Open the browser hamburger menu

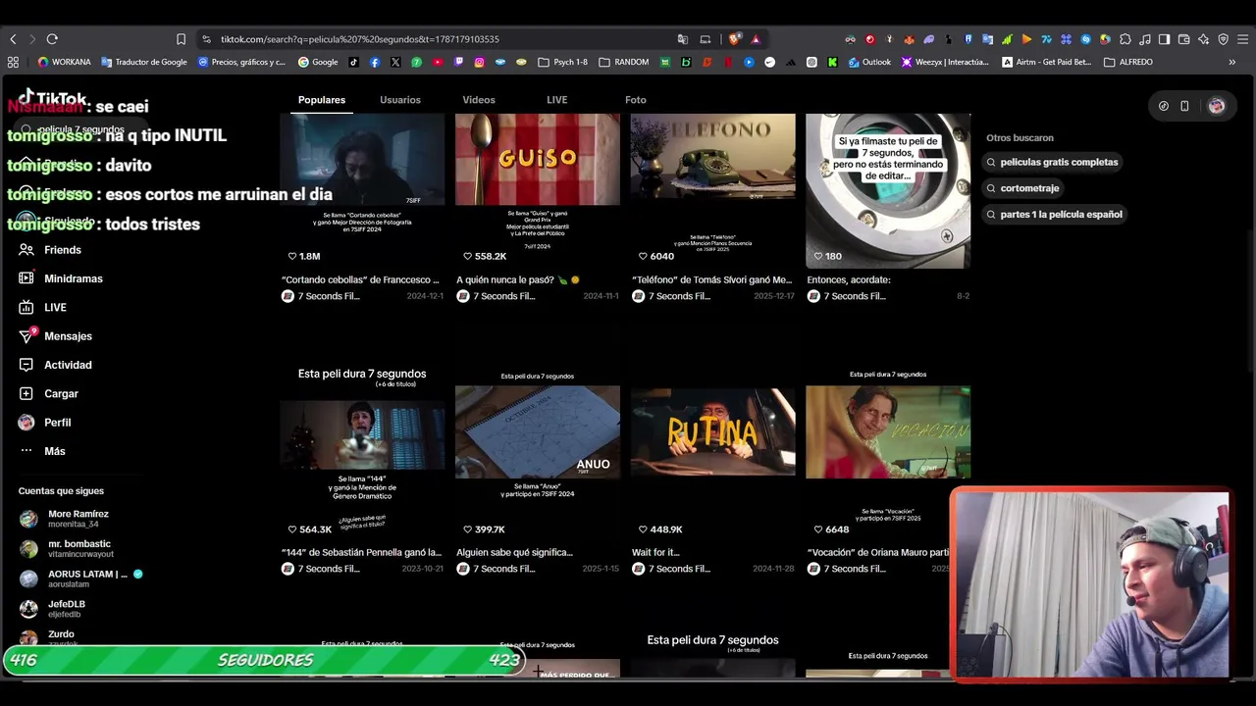click(x=1243, y=39)
